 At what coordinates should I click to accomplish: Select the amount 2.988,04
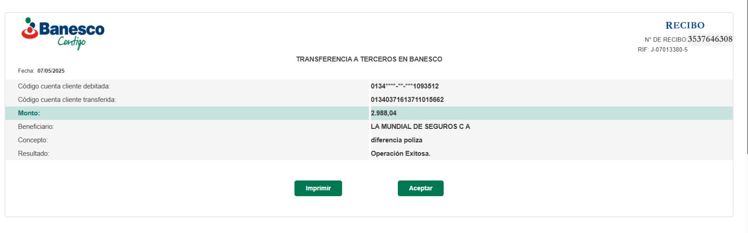pos(383,113)
